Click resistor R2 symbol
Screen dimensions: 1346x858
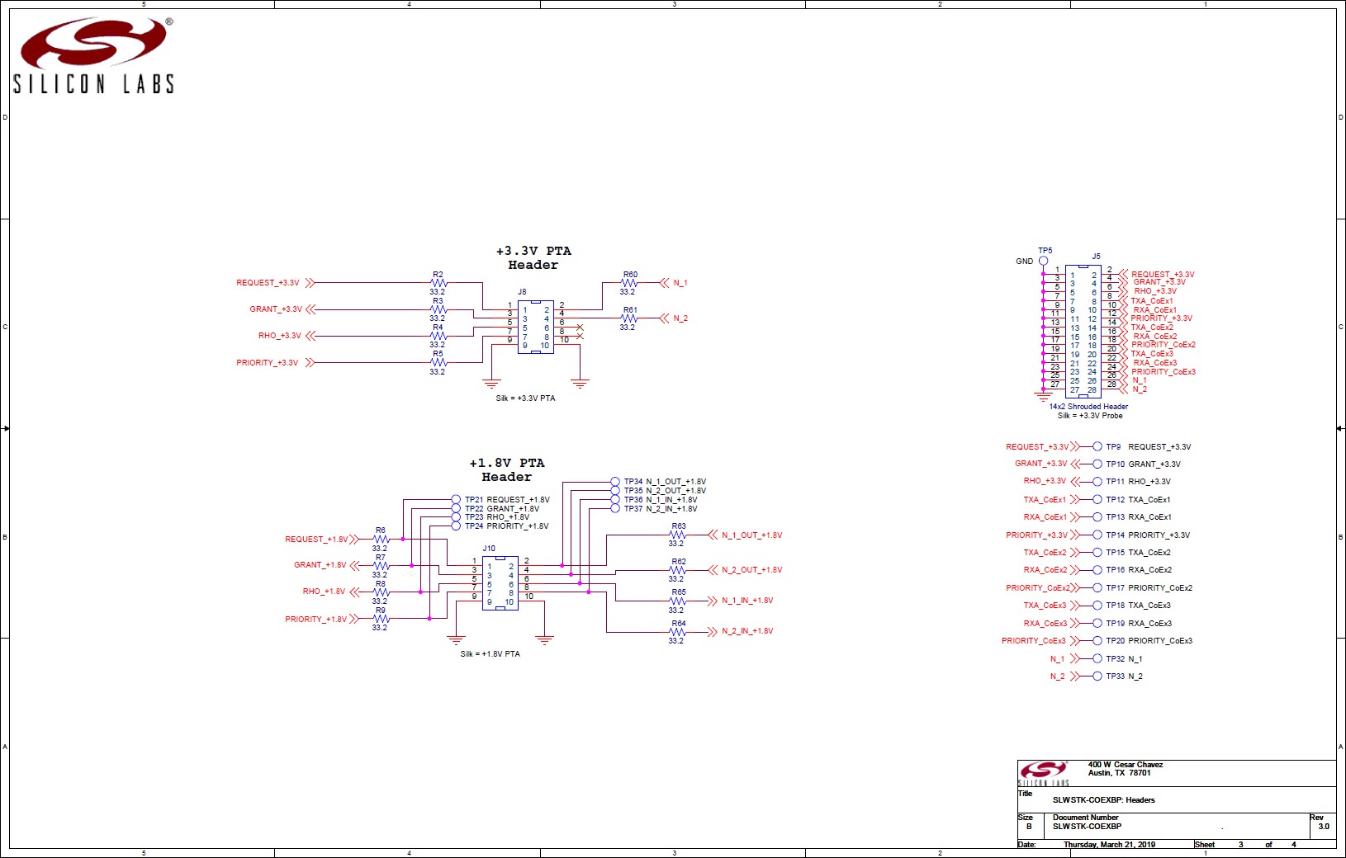click(x=438, y=283)
